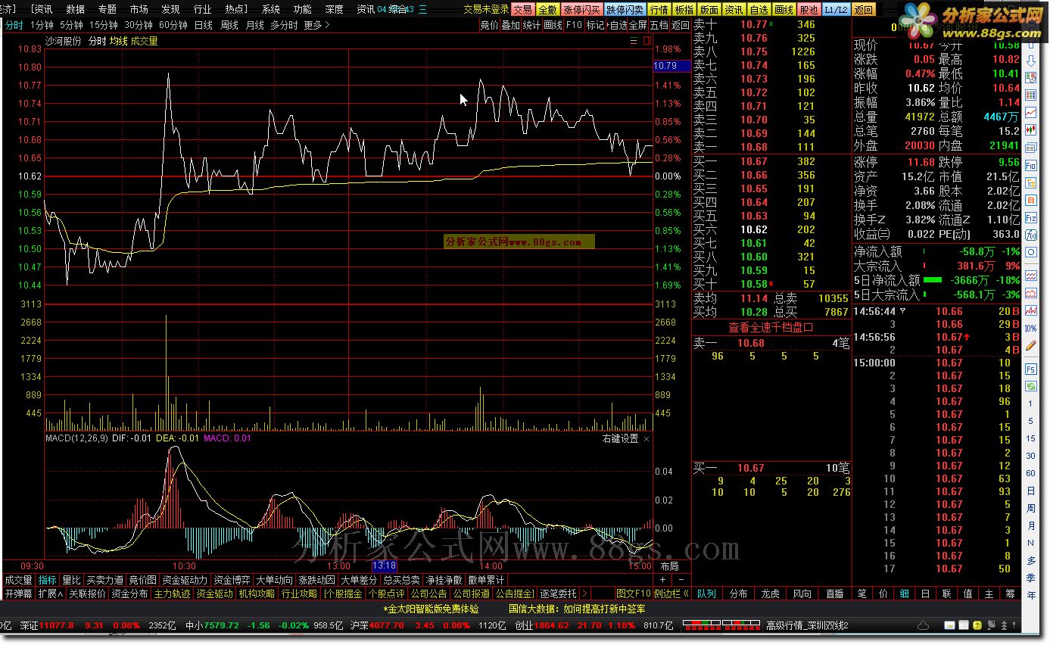Toggle the 五档 five-level quotes
This screenshot has height=645, width=1050.
point(659,25)
